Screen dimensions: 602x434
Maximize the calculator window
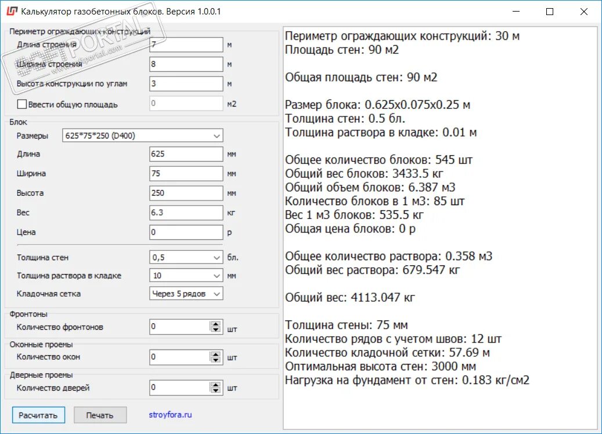tap(549, 12)
